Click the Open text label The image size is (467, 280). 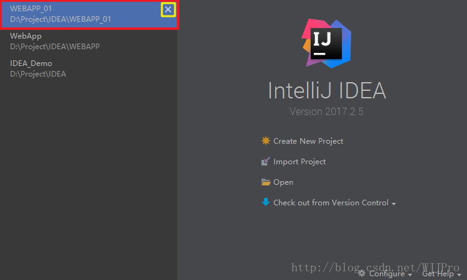(x=283, y=182)
